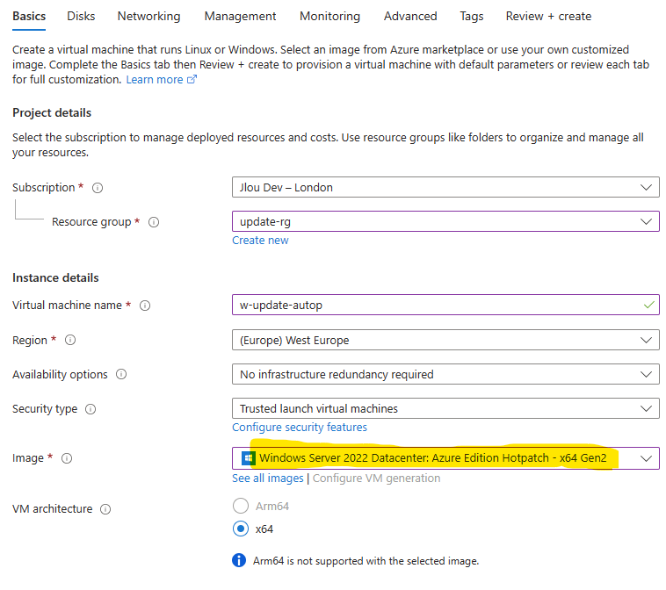Click the blue Arm64 information notice icon

pyautogui.click(x=239, y=560)
